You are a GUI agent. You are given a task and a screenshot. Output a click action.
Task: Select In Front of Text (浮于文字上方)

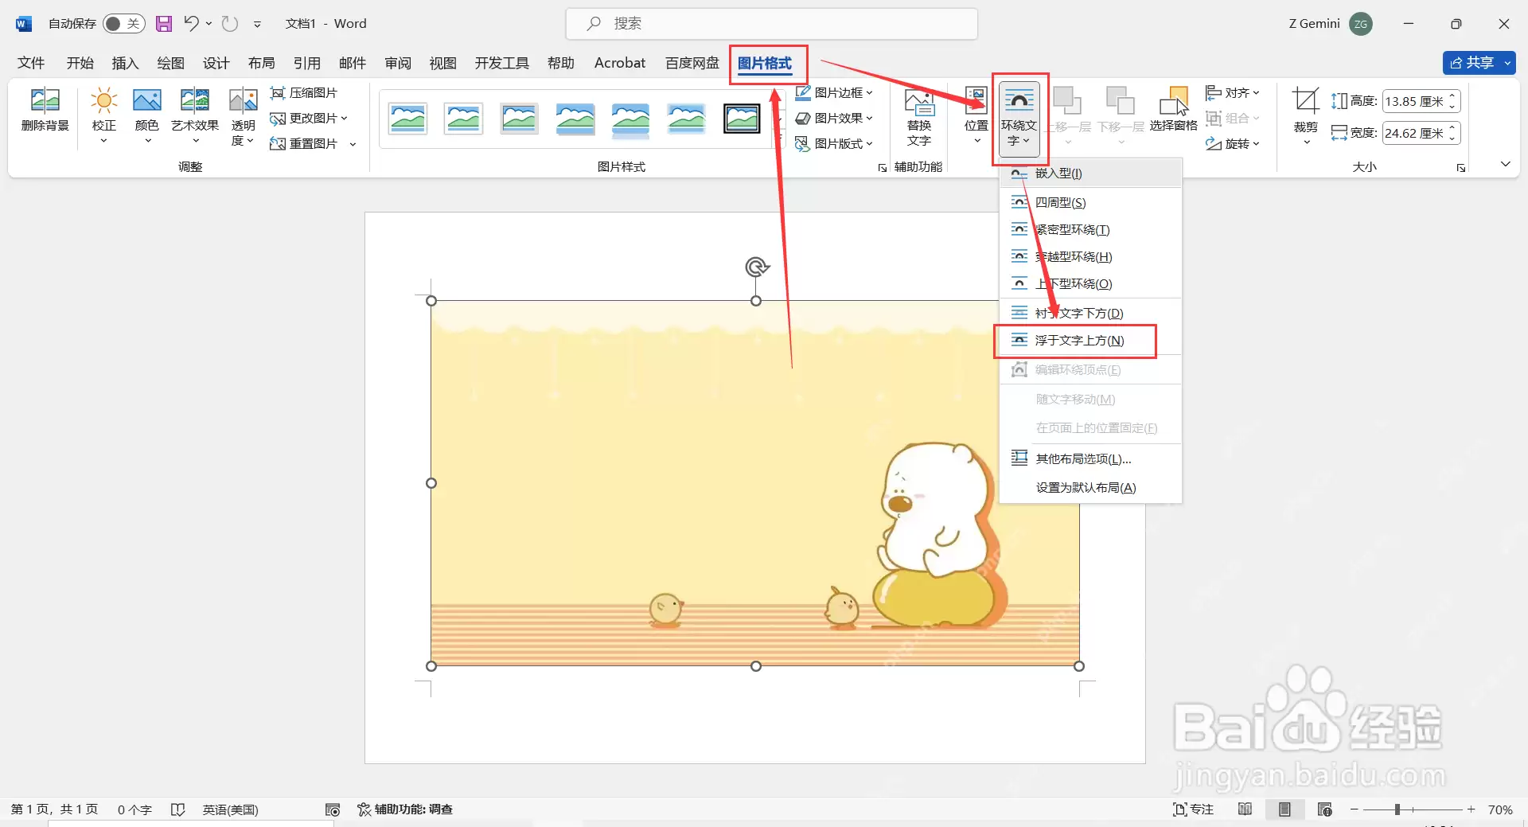[x=1089, y=341]
